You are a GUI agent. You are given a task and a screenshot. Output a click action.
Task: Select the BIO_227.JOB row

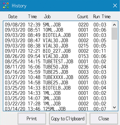click(55, 51)
